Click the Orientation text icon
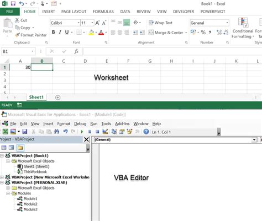The width and height of the screenshot is (262, 221). [135, 23]
